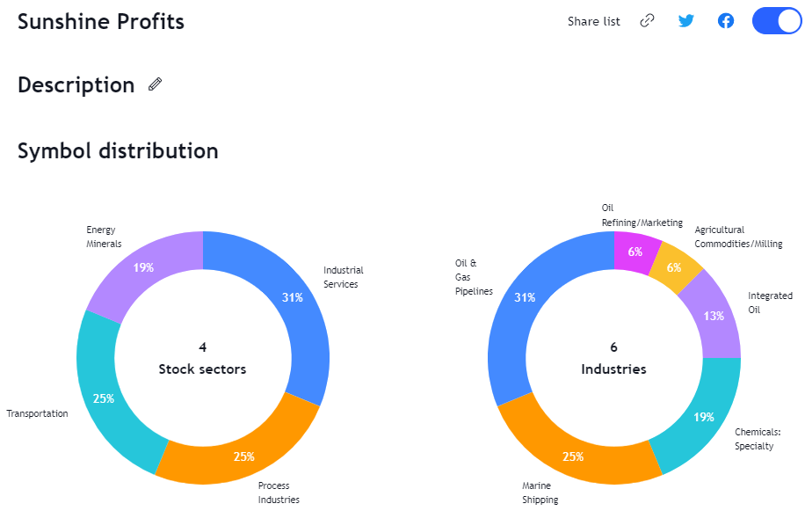Click the pencil icon next to Description

(x=155, y=84)
